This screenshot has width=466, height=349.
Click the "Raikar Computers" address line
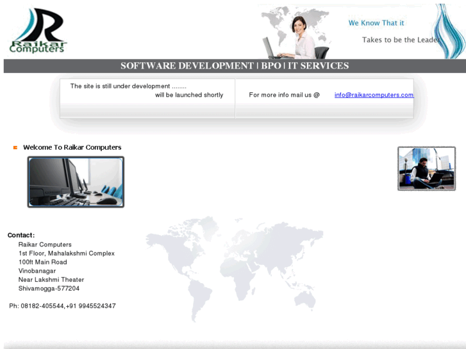[x=45, y=245]
